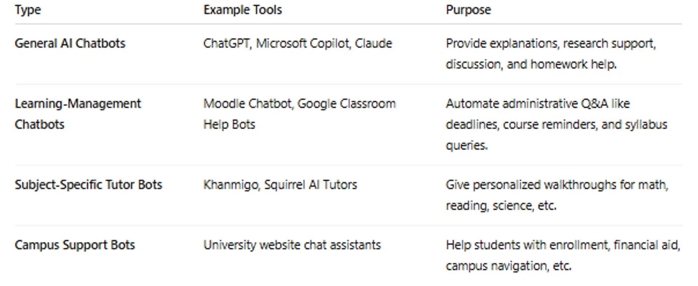This screenshot has height=286, width=698.
Task: Select the "Subject-Specific Tutor Bots" row label
Action: pos(88,185)
